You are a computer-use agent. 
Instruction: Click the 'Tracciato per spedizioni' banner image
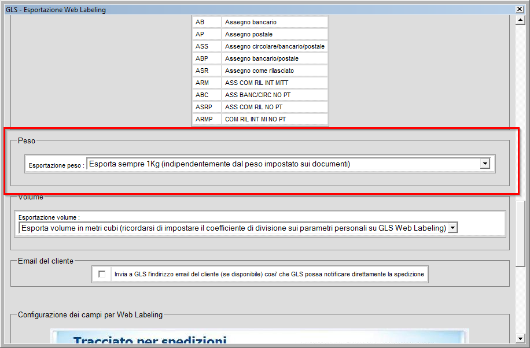(x=260, y=336)
